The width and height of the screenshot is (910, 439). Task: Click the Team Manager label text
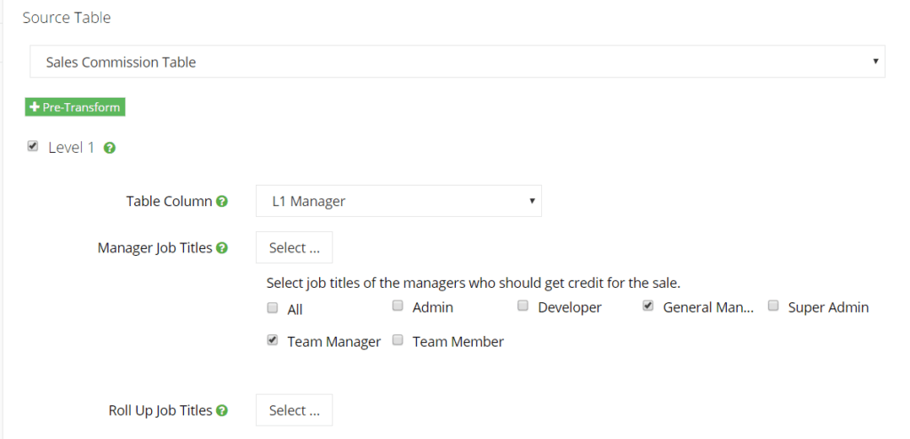(x=334, y=341)
